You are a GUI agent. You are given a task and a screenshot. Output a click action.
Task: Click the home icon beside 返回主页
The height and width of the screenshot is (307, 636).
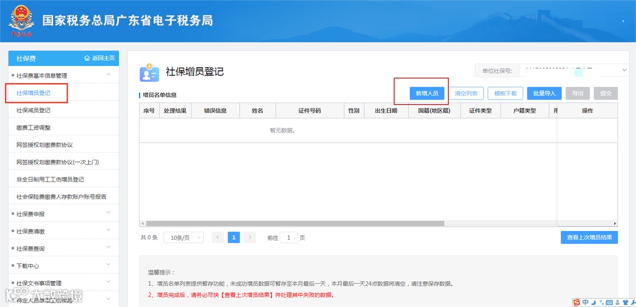(87, 58)
